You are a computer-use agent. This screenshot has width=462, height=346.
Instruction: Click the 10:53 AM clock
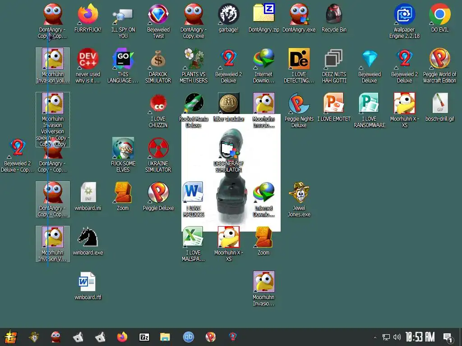tap(420, 337)
